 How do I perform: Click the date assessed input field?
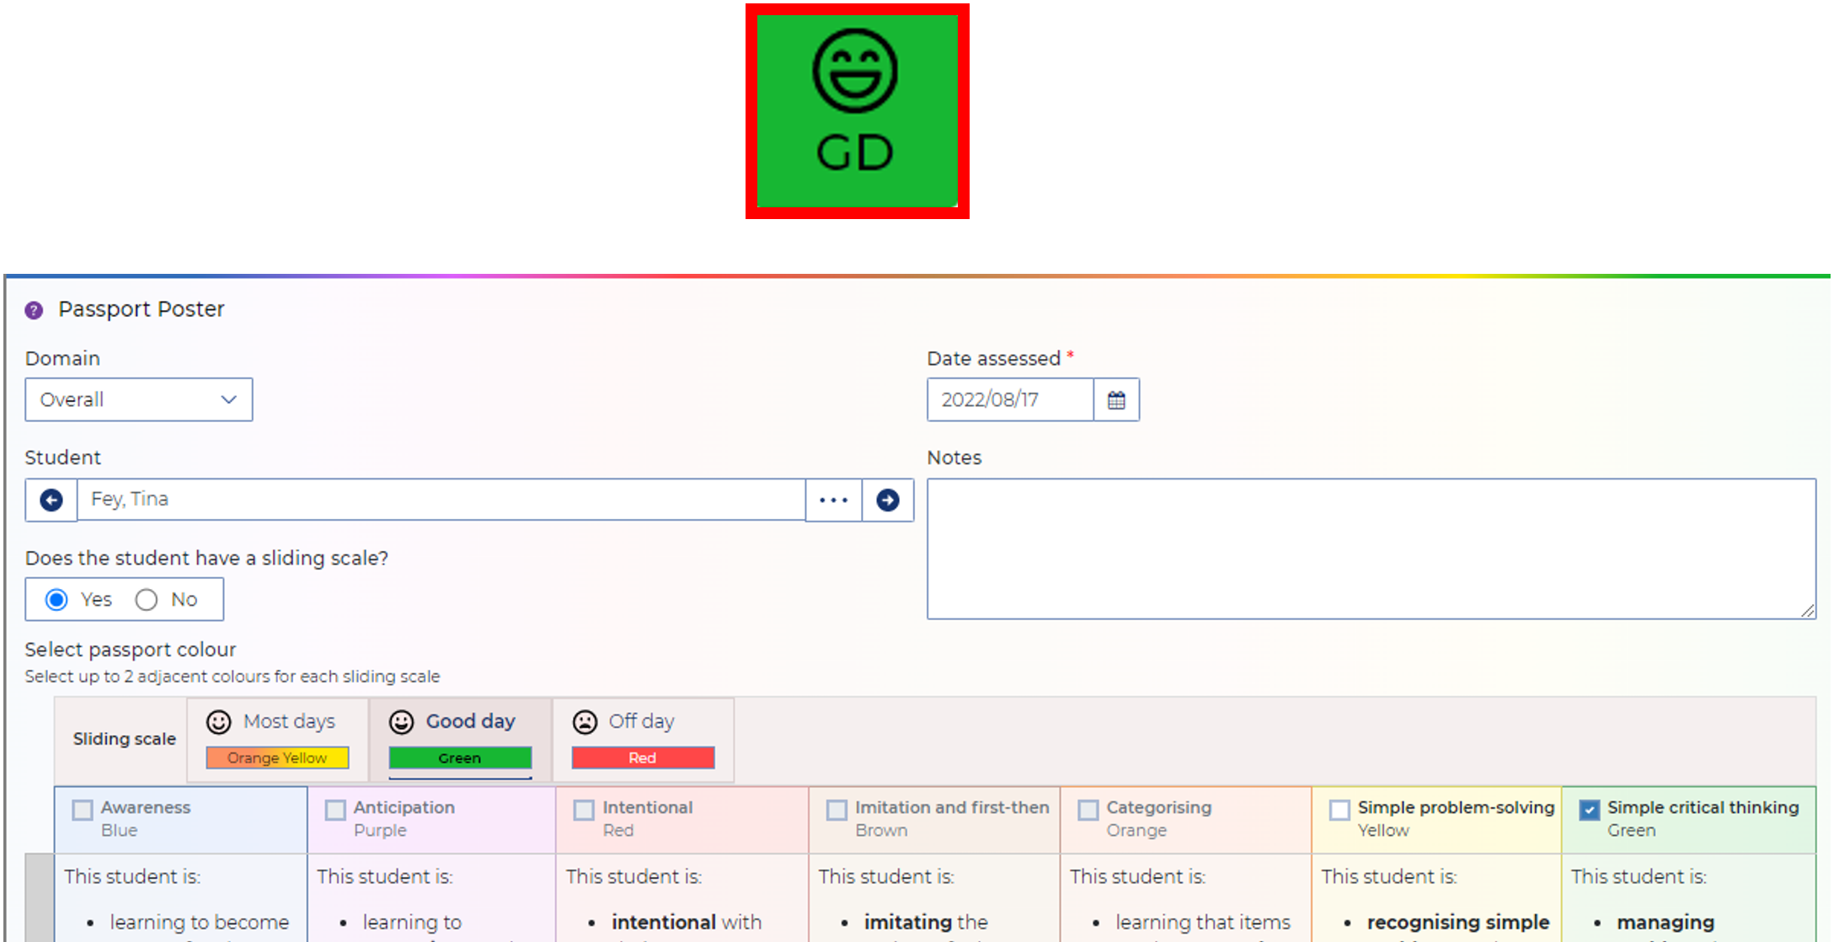[1010, 400]
